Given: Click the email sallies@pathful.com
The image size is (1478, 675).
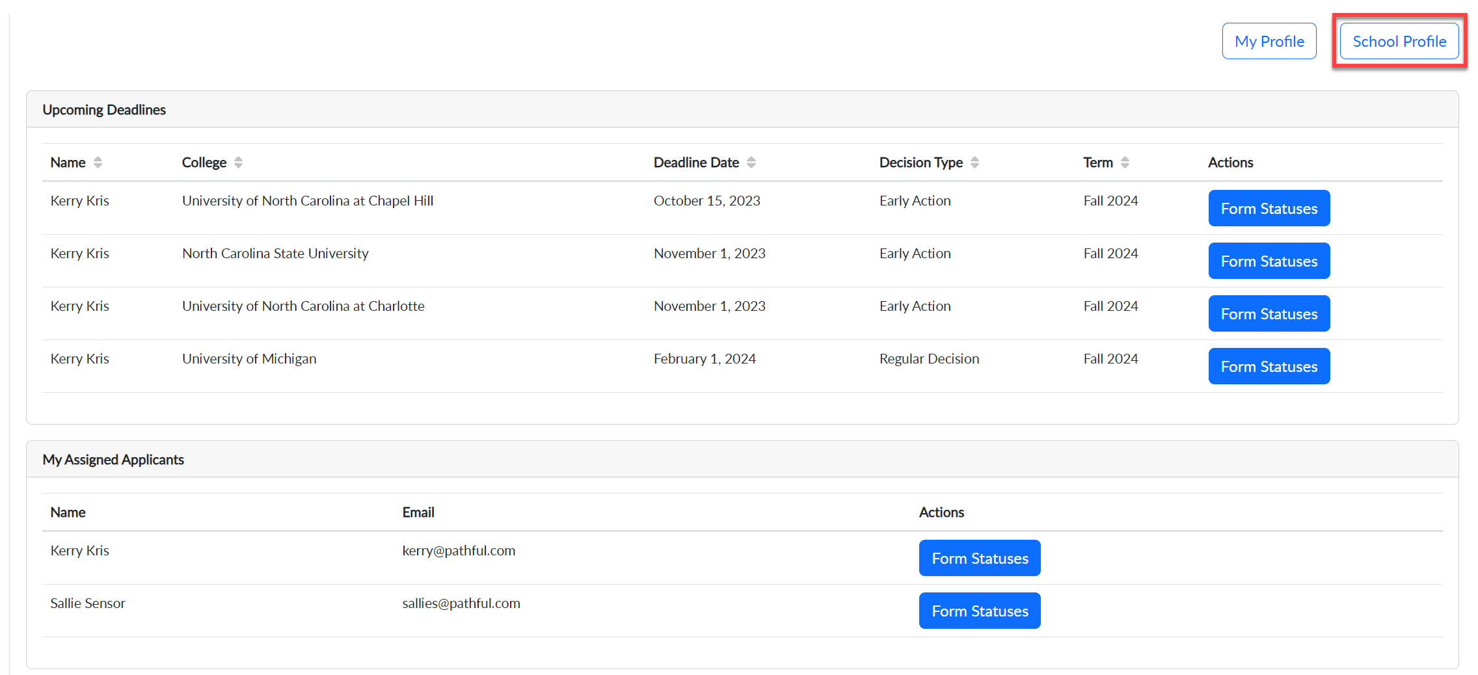Looking at the screenshot, I should pos(461,603).
